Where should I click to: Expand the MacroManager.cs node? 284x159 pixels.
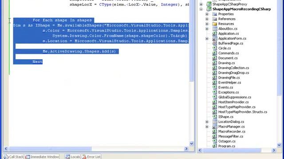(x=207, y=127)
